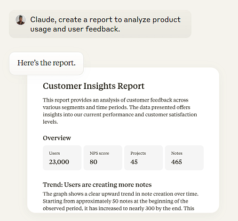Select the Projects 45 stat card
The width and height of the screenshot is (238, 221).
[x=143, y=158]
